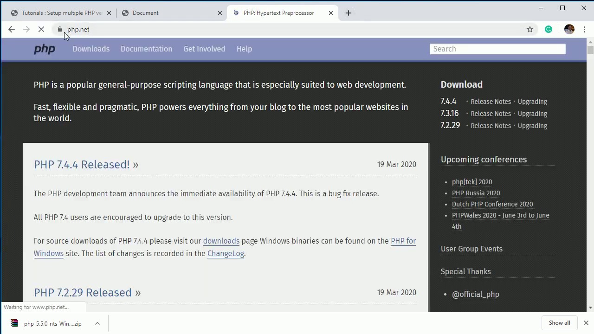Screen dimensions: 594x334
Task: Open the Chrome profile avatar
Action: (x=569, y=29)
